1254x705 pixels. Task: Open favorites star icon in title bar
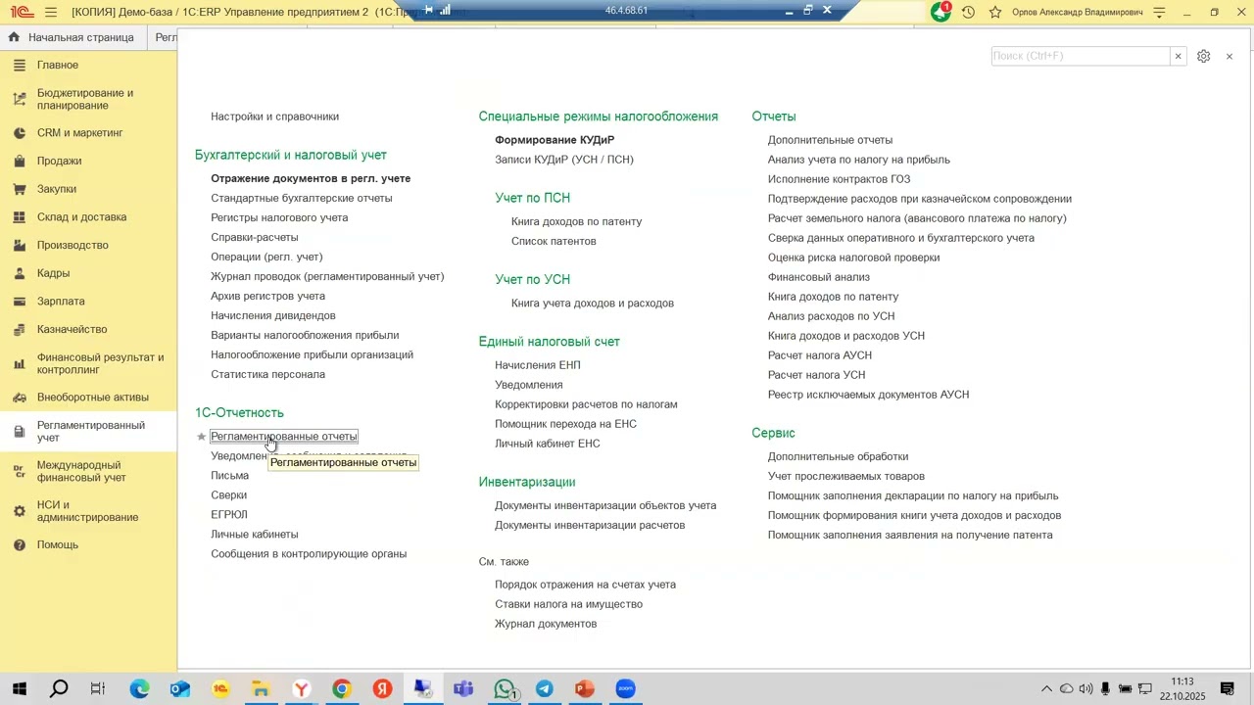995,12
